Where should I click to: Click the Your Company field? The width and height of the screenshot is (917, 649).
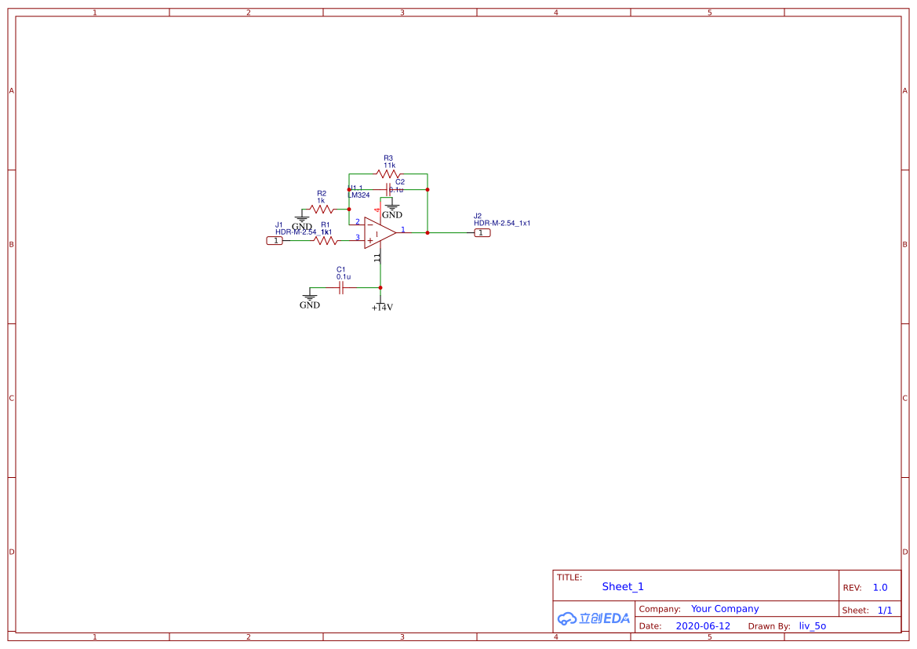(x=725, y=609)
